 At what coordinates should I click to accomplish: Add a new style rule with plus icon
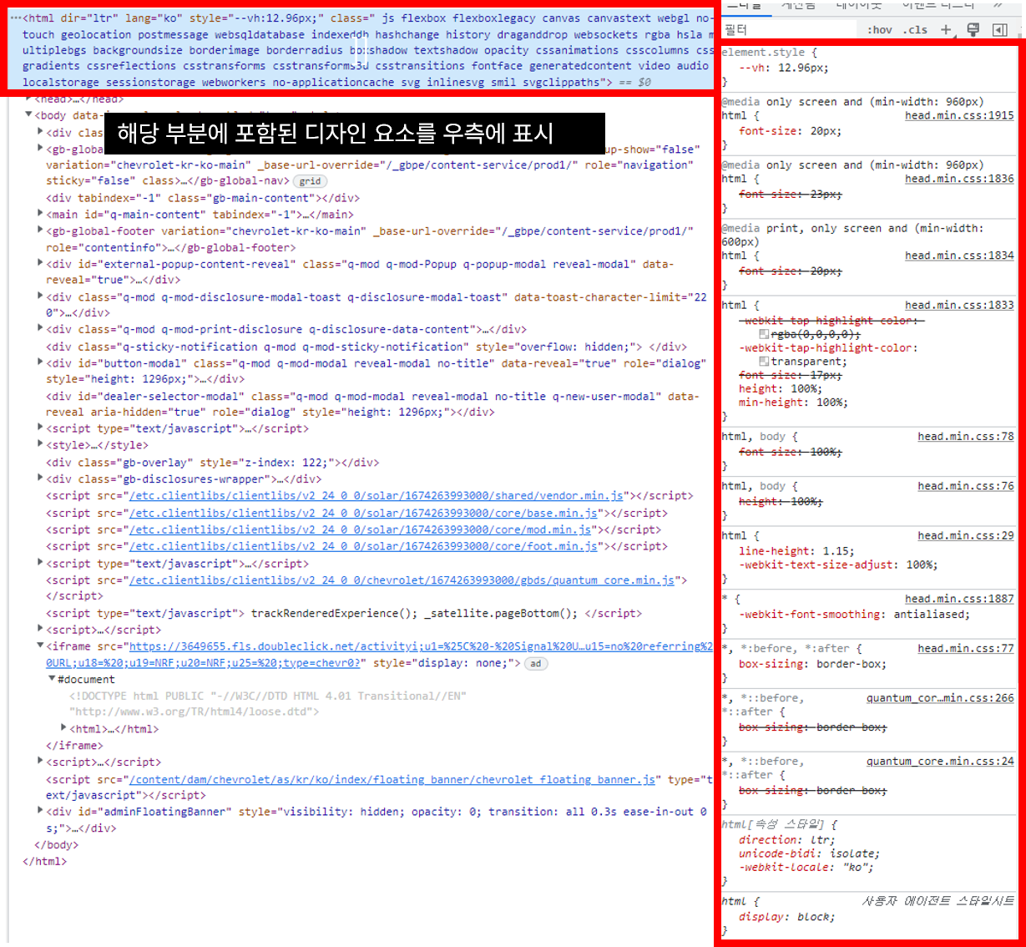point(946,29)
